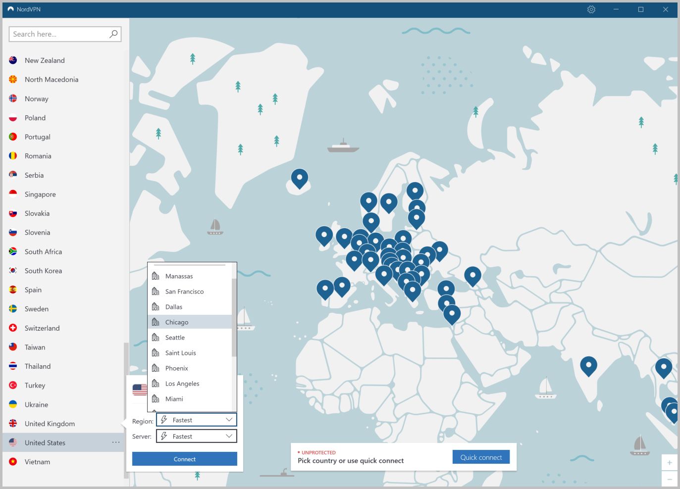
Task: Open United States three-dots options
Action: pyautogui.click(x=116, y=442)
